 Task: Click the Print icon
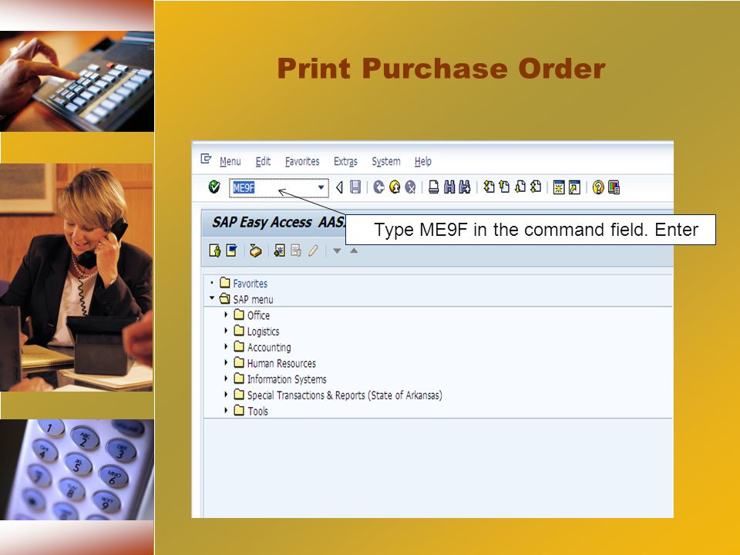(x=433, y=187)
